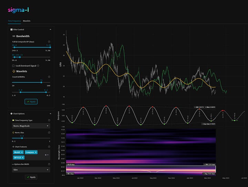Screen dimensions: 248x187
Task: Click the Avg 74.61 days label
Action: click(x=209, y=174)
